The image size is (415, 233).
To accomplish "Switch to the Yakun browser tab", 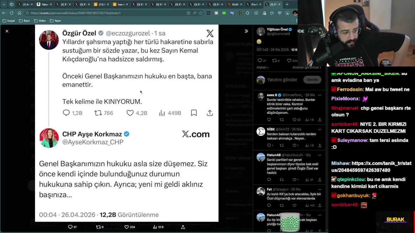I will point(44,4).
